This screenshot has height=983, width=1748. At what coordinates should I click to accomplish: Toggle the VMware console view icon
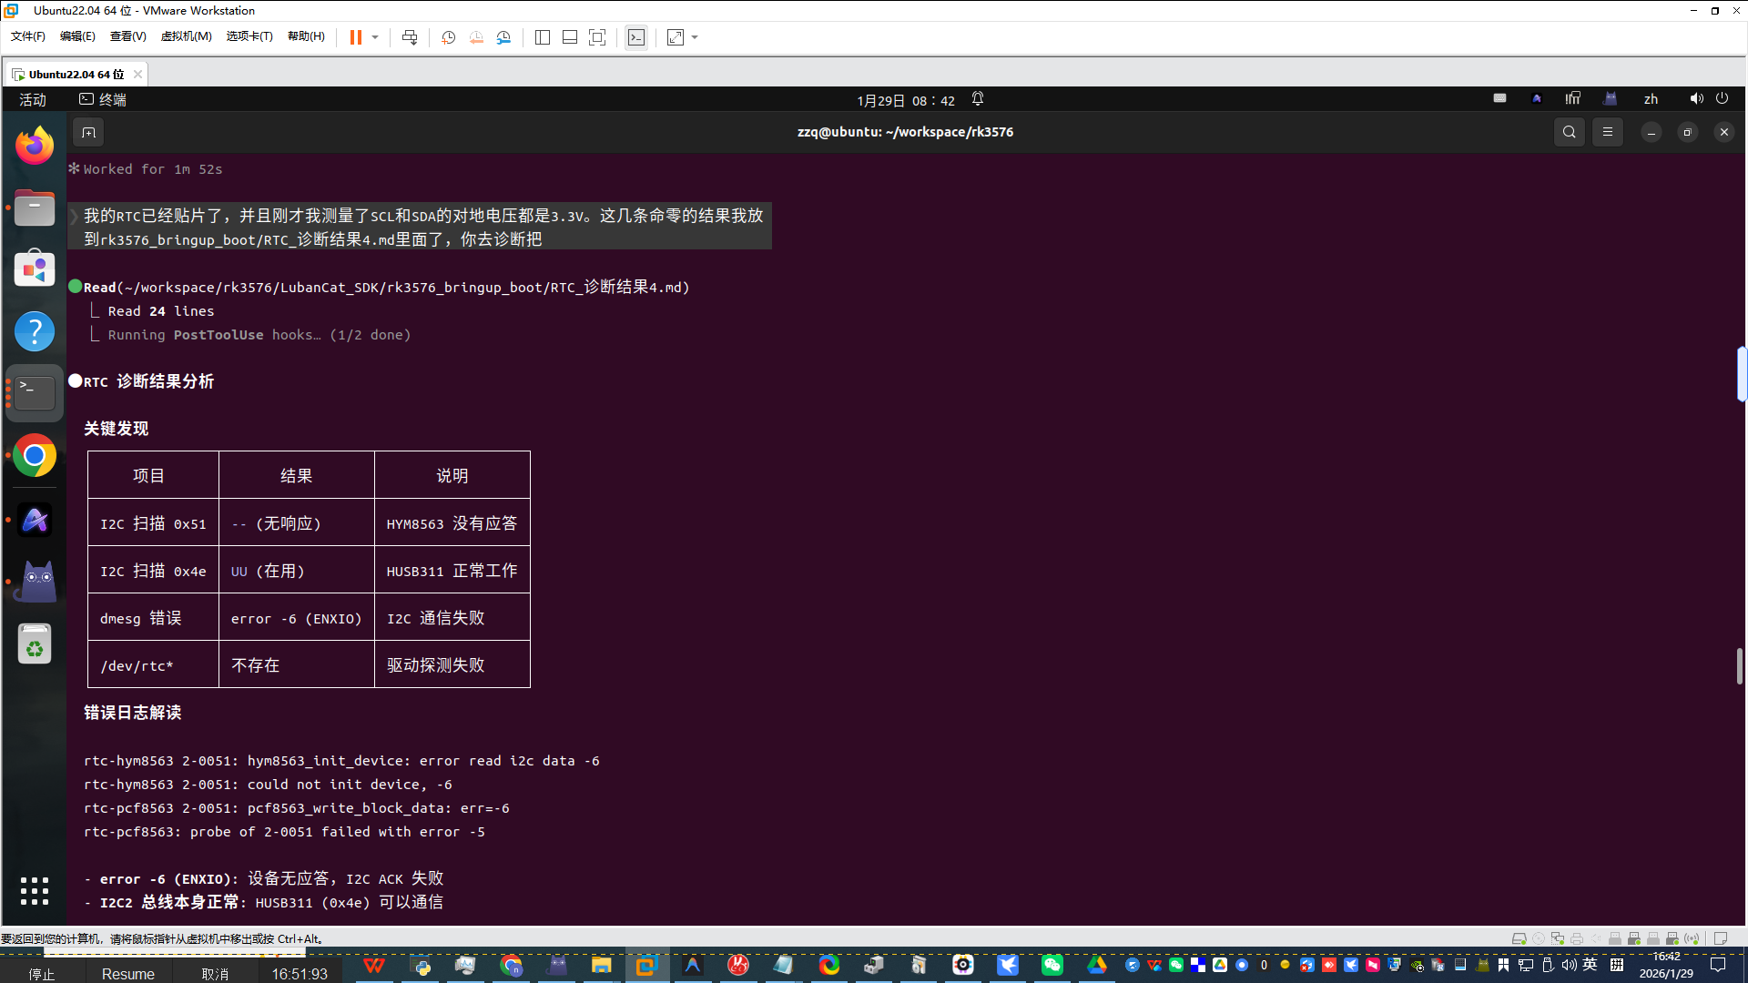[636, 37]
